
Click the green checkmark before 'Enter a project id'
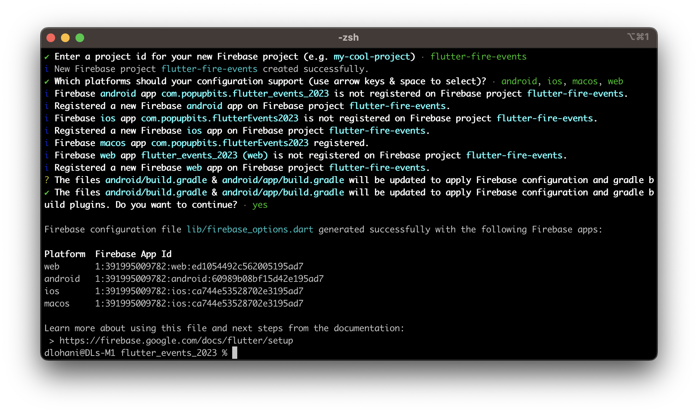(47, 57)
